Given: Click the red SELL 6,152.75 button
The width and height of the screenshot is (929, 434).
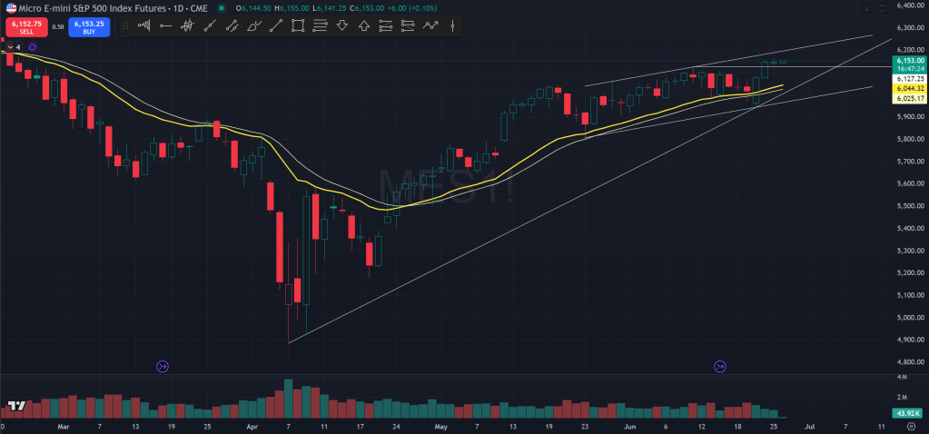Looking at the screenshot, I should click(x=25, y=26).
